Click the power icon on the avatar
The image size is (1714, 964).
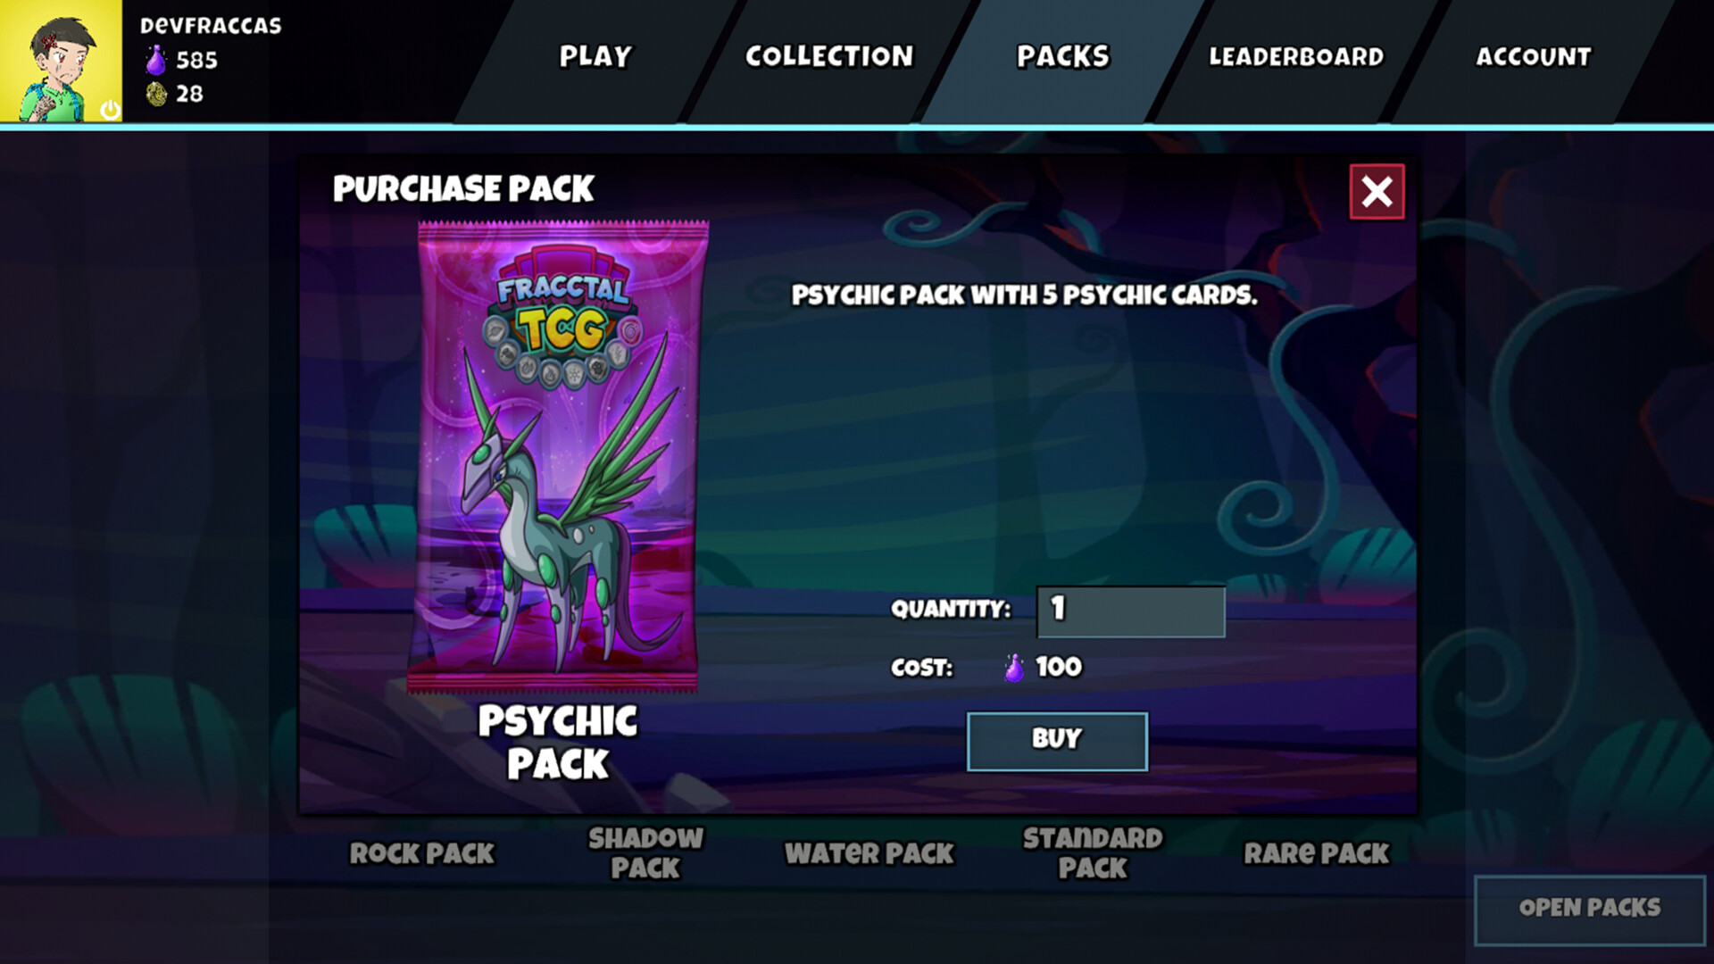pos(110,109)
